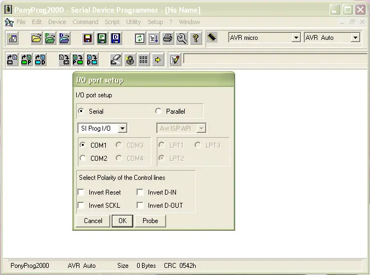
Task: Click the yellow arrow run icon
Action: (158, 60)
